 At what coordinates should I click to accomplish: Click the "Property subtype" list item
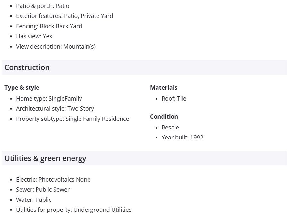pos(72,119)
